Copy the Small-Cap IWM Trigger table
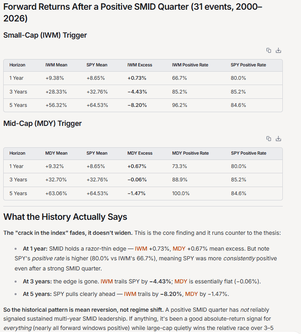This screenshot has width=301, height=334. point(269,50)
